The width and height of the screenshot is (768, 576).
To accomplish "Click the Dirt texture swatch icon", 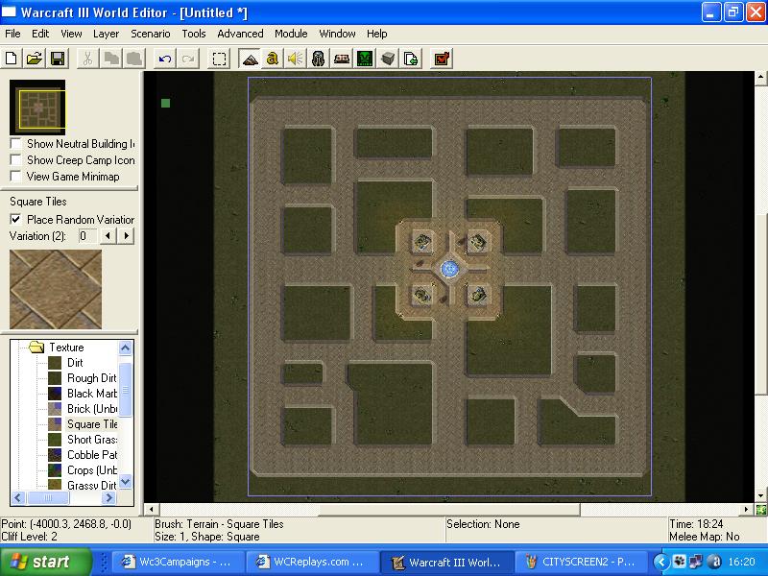I will pyautogui.click(x=55, y=363).
